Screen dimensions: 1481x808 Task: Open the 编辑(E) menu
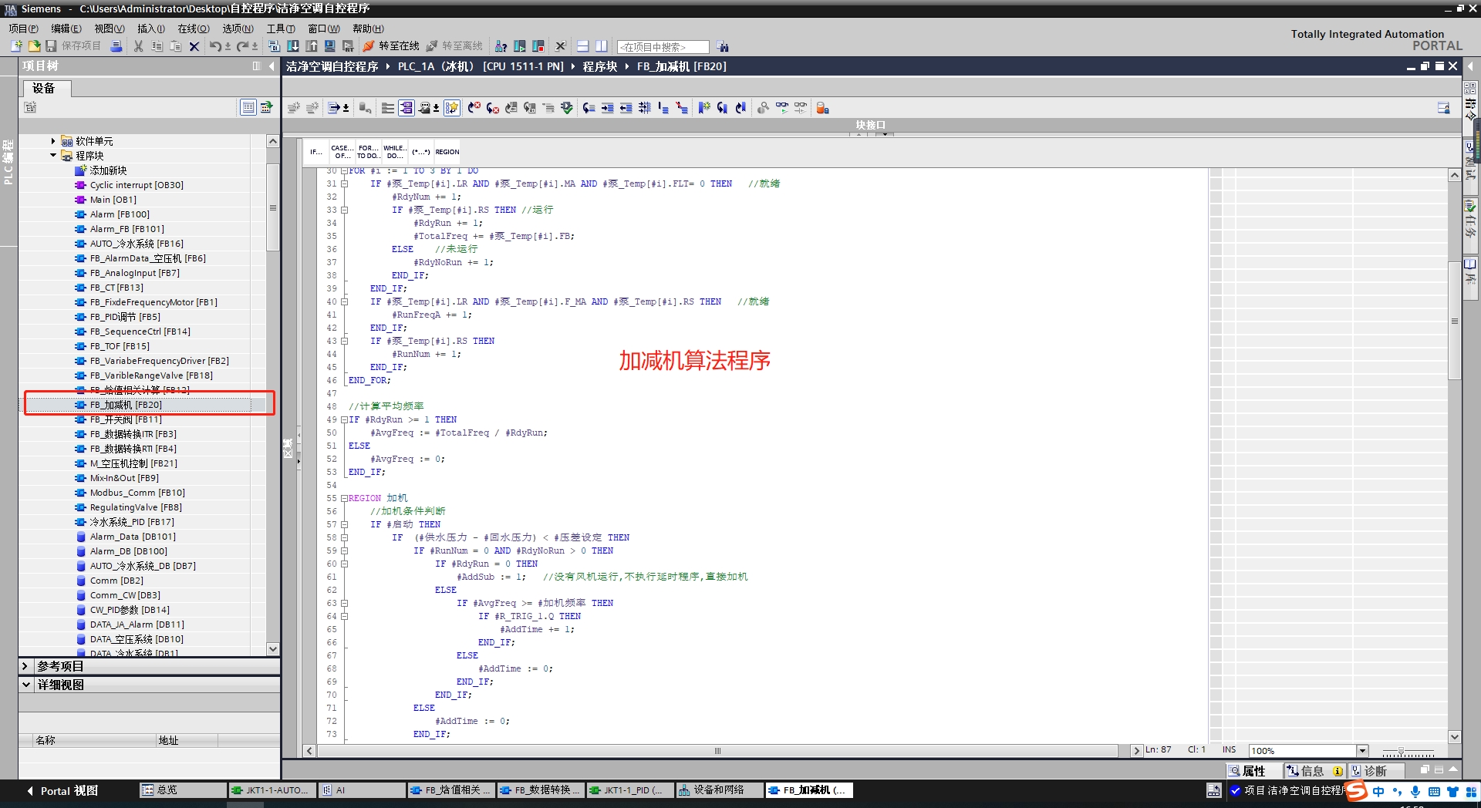[66, 29]
